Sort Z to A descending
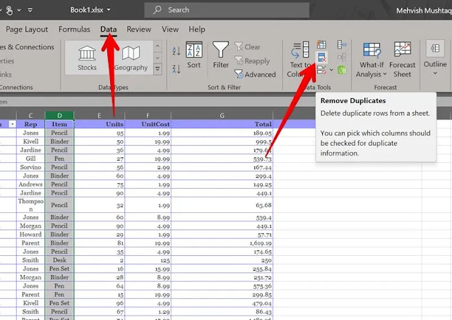 [x=176, y=69]
